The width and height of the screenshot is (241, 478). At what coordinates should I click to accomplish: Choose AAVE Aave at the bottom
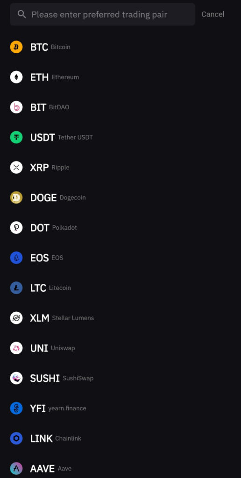(x=120, y=469)
